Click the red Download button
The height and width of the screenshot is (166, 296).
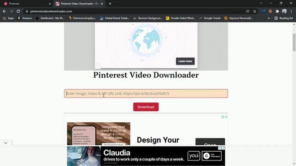coord(146,107)
